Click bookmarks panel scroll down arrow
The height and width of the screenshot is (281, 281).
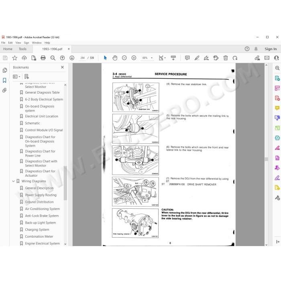pos(65,244)
